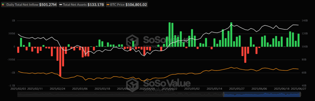Click the 2025/02/03 date label on x-axis
Image resolution: width=315 pixels, height=101 pixels.
tap(18, 89)
